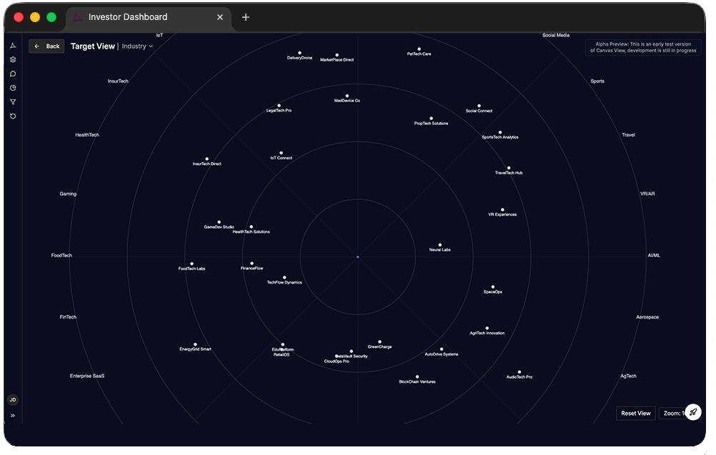Click the Investor Dashboard tab favicon

coord(78,17)
